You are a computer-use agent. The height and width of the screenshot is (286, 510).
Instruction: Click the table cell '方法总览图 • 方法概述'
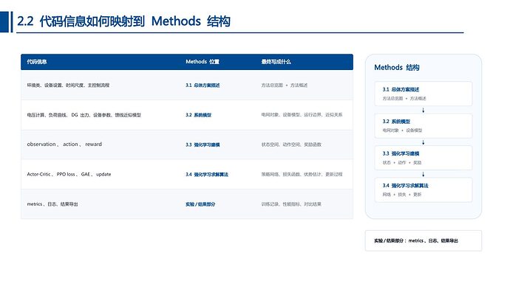point(285,86)
